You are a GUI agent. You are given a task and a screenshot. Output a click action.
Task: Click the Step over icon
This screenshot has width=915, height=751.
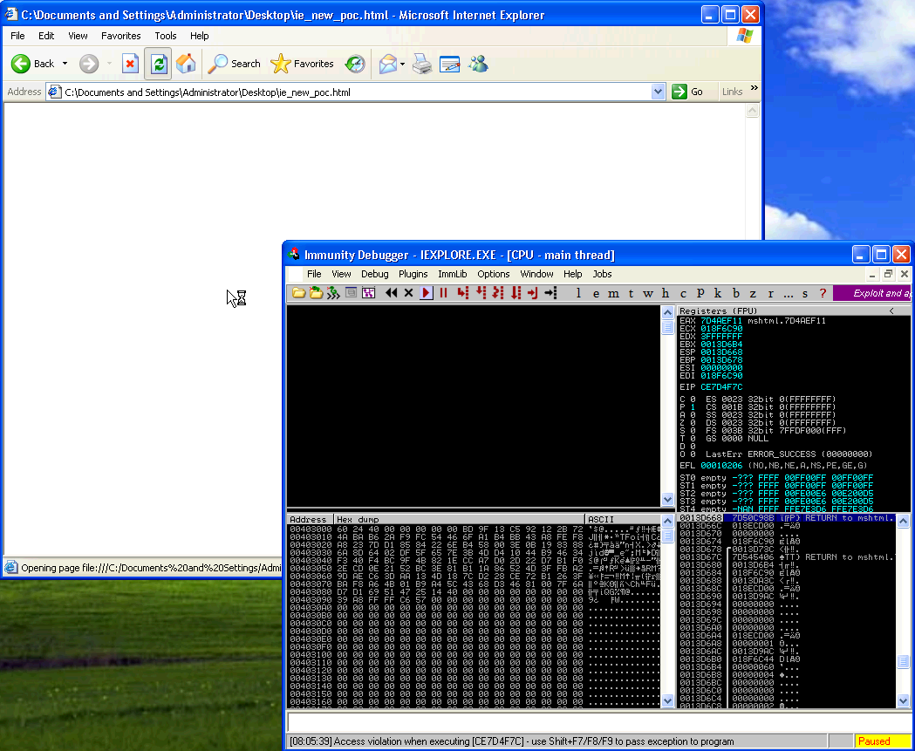coord(481,293)
